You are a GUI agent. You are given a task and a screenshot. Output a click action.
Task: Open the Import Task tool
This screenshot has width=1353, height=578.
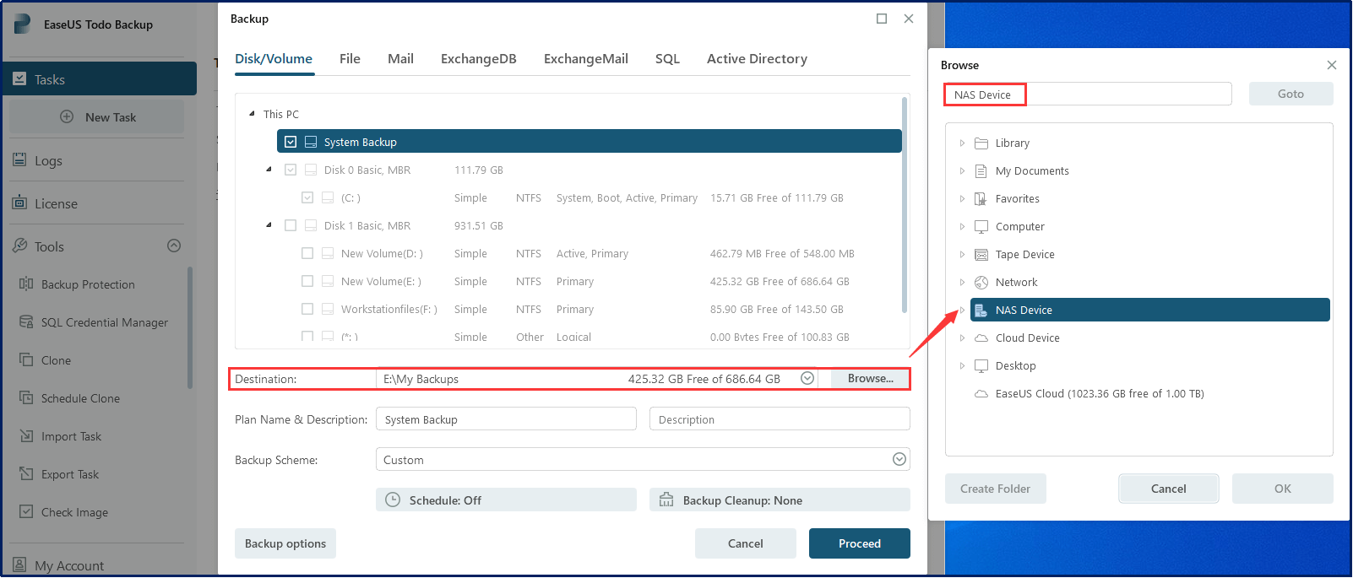coord(71,436)
